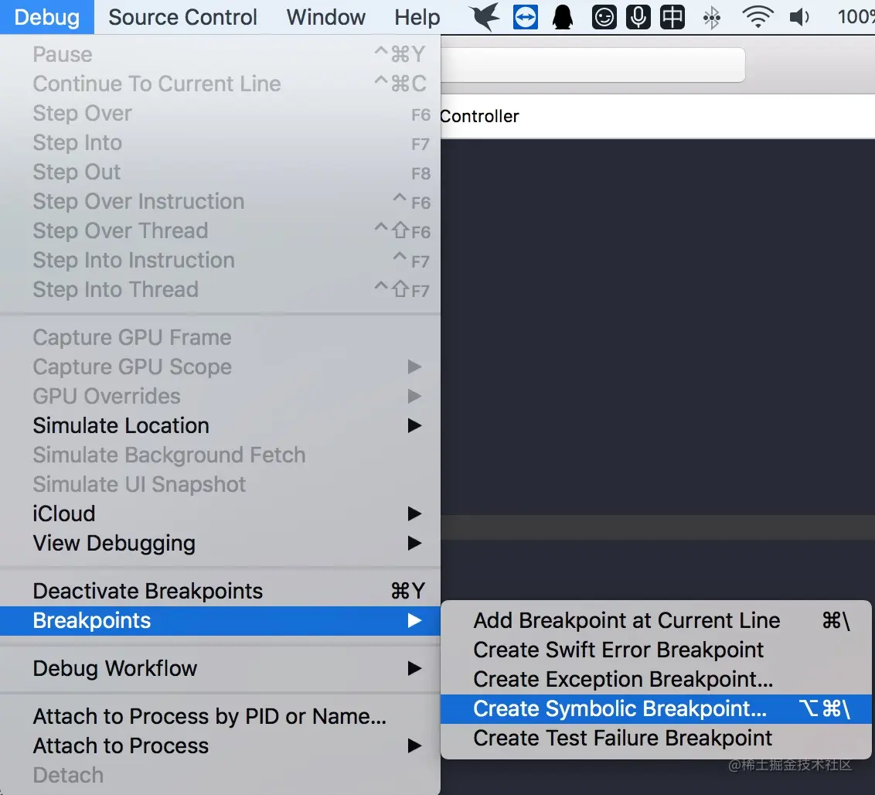The height and width of the screenshot is (795, 875).
Task: Open the Wi-Fi status menu
Action: click(758, 17)
